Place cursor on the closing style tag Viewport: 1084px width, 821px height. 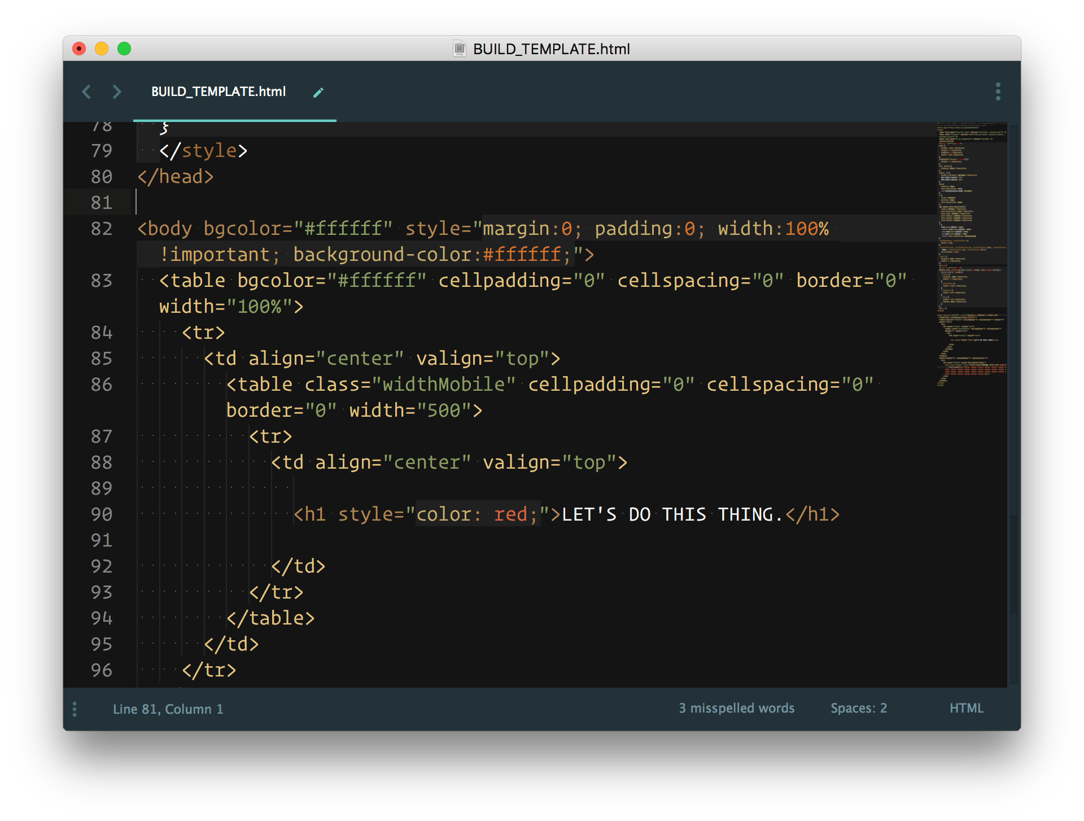pyautogui.click(x=203, y=151)
